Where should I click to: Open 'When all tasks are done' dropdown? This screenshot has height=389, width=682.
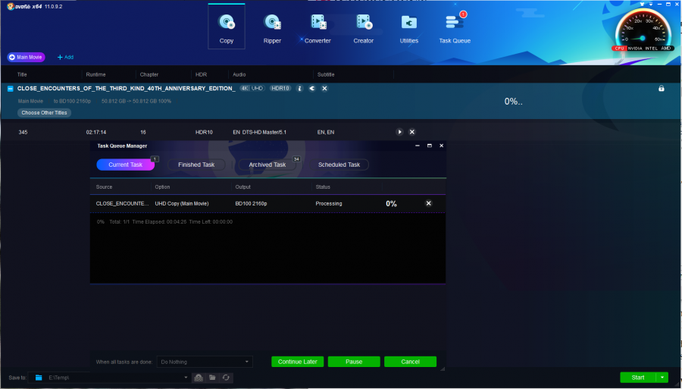pyautogui.click(x=205, y=362)
